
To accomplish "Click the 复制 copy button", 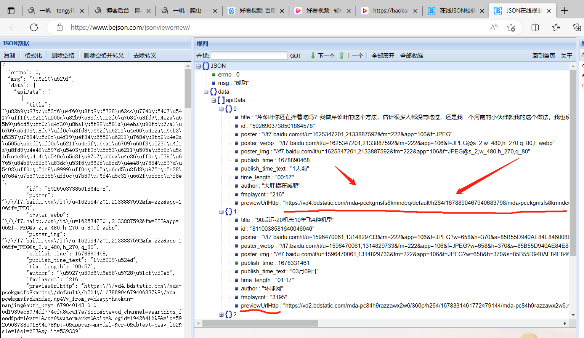I will 10,56.
